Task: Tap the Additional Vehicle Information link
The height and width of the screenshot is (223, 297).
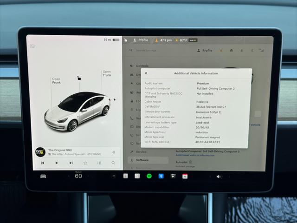Action: (195, 155)
